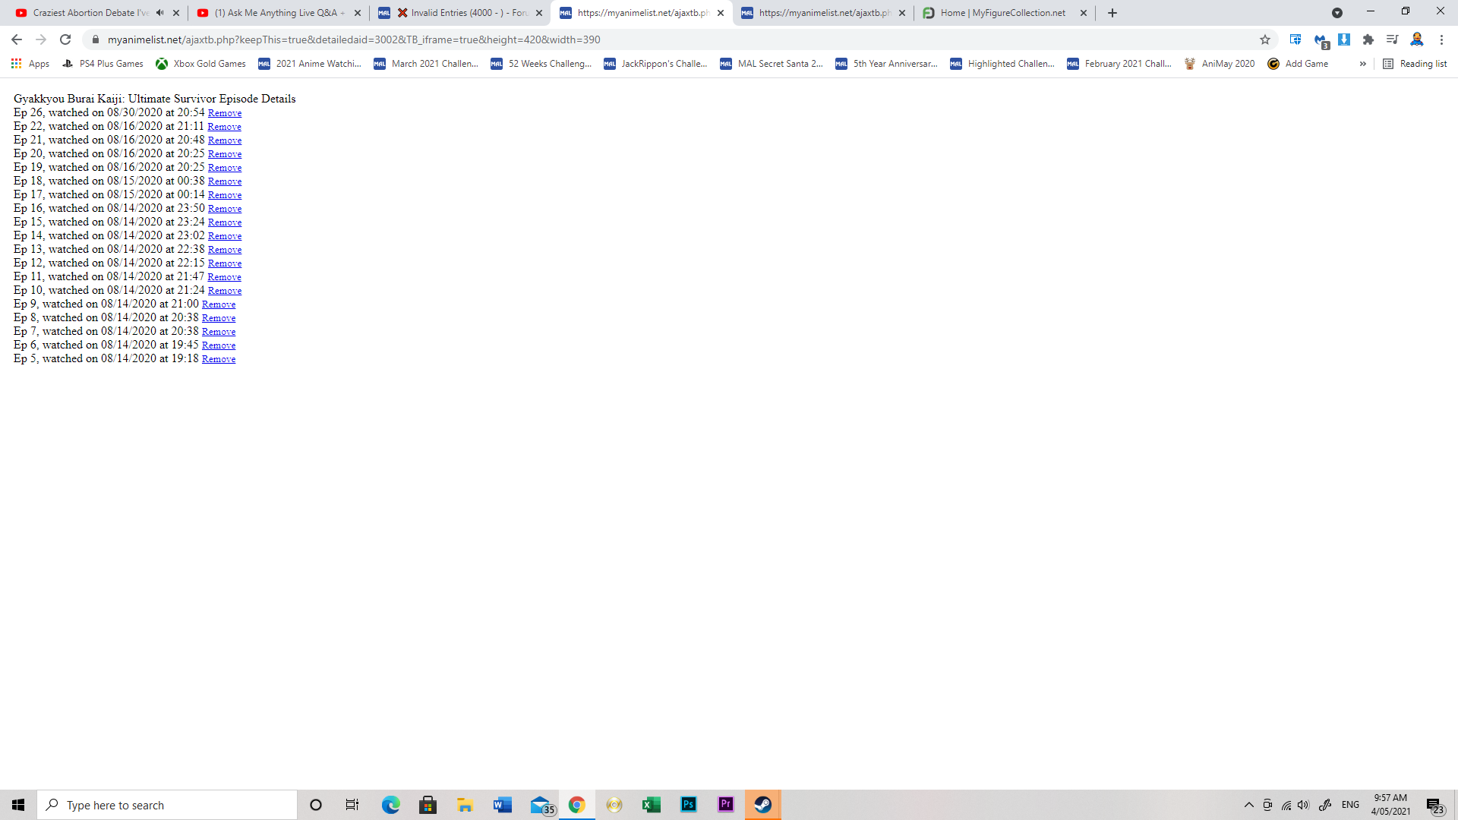Expand hidden bookmarks overflow chevron

point(1363,64)
